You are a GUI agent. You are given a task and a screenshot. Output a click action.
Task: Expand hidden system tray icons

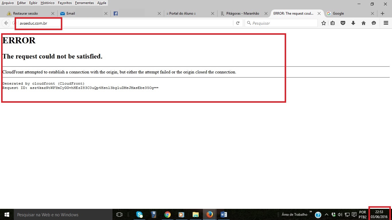(326, 215)
